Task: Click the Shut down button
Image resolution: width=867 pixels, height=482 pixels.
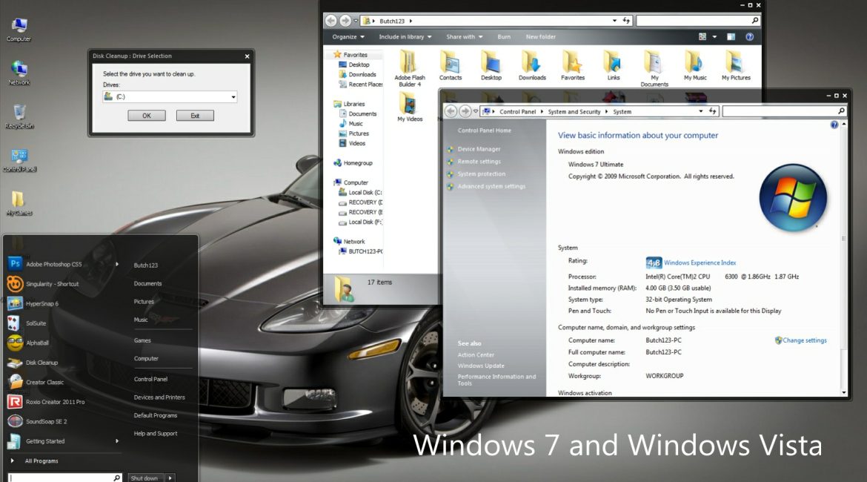Action: [144, 478]
